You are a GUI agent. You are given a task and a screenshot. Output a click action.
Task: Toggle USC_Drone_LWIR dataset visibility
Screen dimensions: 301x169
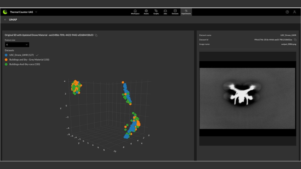tap(21, 55)
